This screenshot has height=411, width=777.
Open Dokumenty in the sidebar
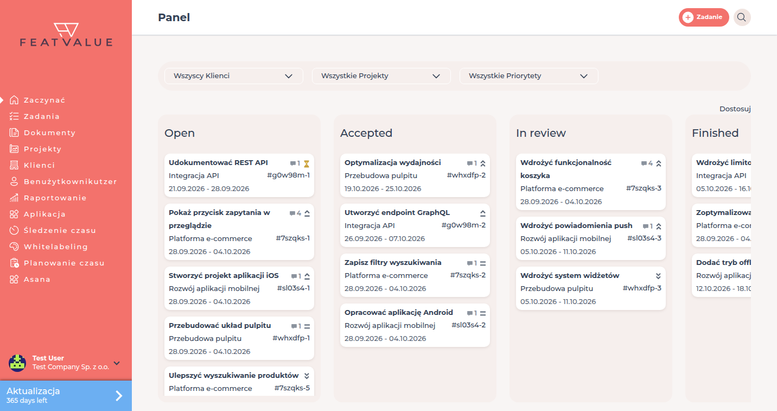[50, 132]
